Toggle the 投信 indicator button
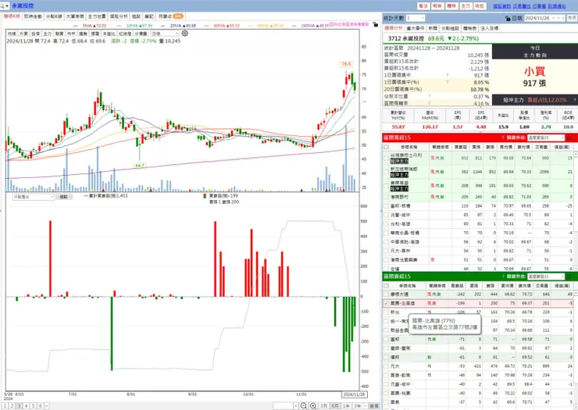The height and width of the screenshot is (410, 578). [35, 34]
